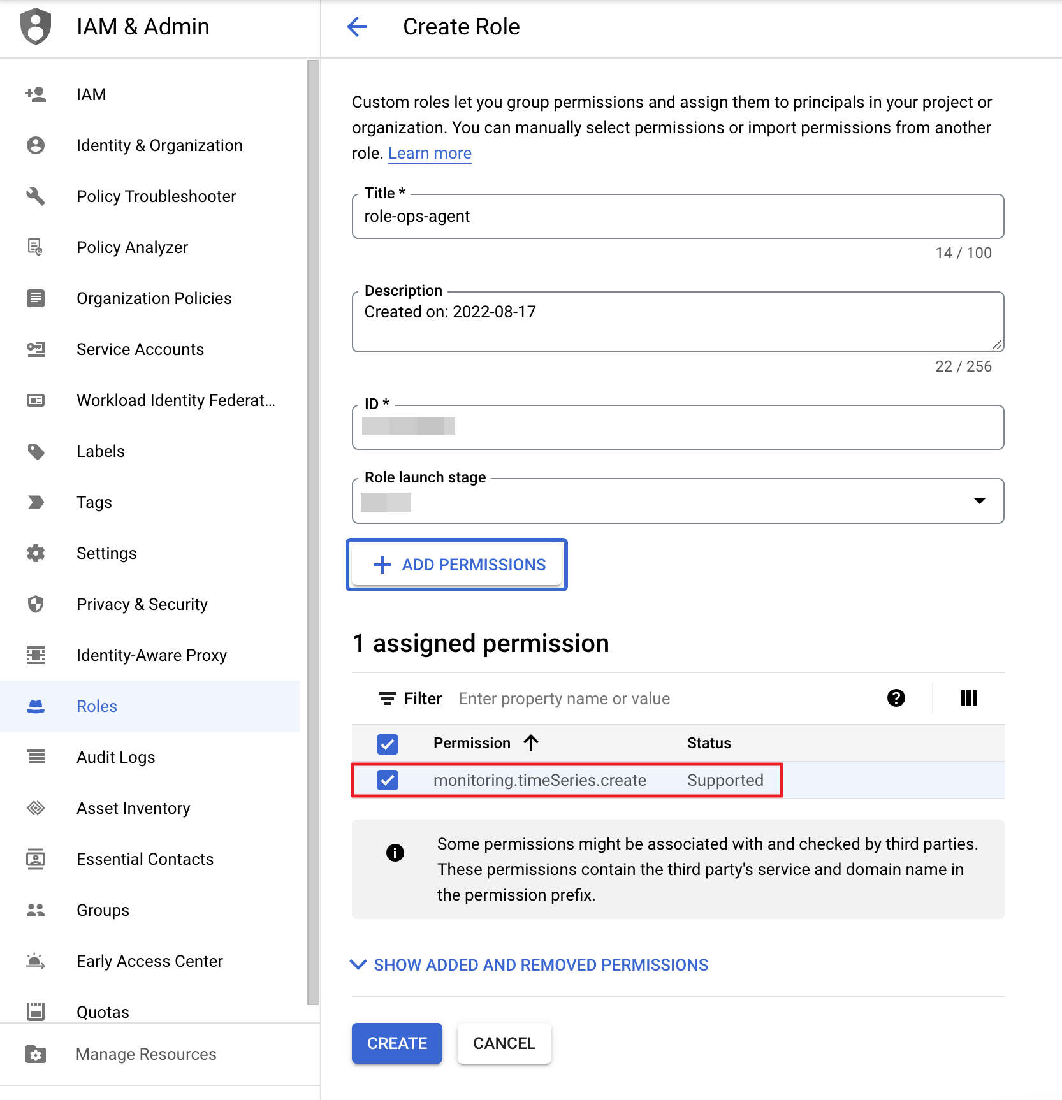Open Audit Logs in the sidebar
Viewport: 1062px width, 1100px height.
tap(116, 757)
